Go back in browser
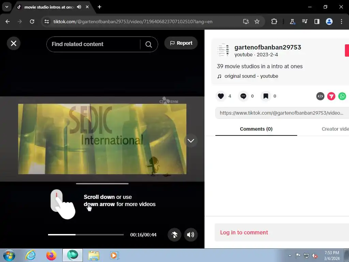Image resolution: width=349 pixels, height=262 pixels. coord(7,21)
